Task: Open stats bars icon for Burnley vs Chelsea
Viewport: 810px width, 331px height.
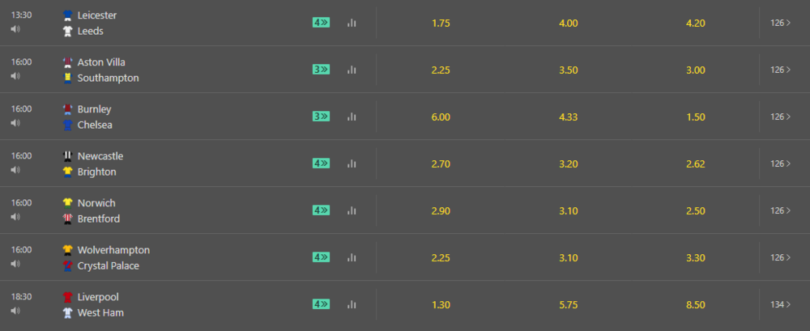Action: tap(352, 117)
